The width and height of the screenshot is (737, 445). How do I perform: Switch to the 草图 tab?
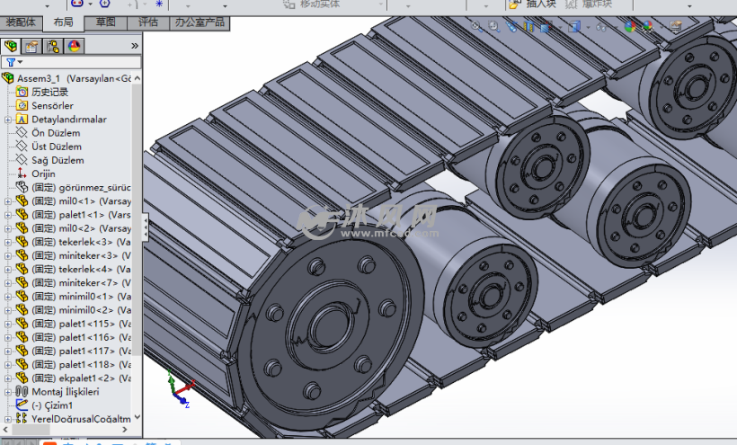[x=105, y=22]
